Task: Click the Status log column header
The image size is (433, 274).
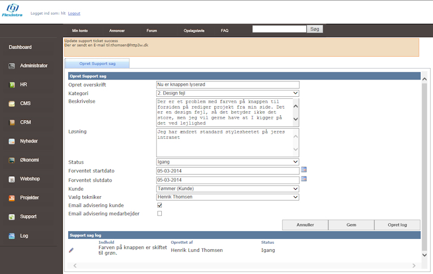Action: (x=267, y=242)
